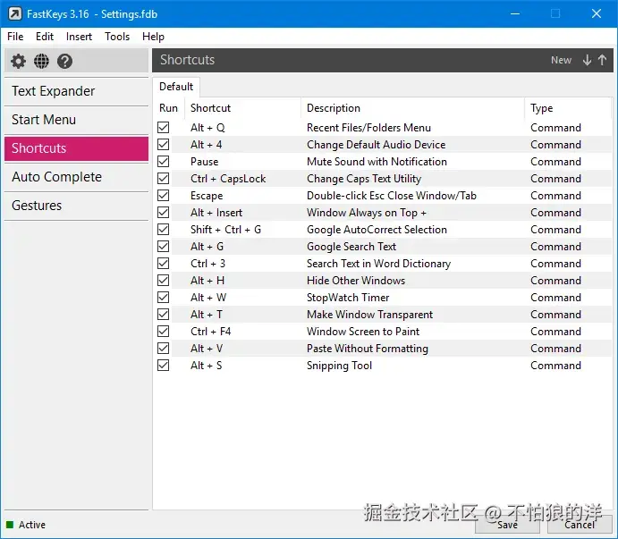This screenshot has height=539, width=618.
Task: Select Mute Sound with Notification entry
Action: point(377,162)
